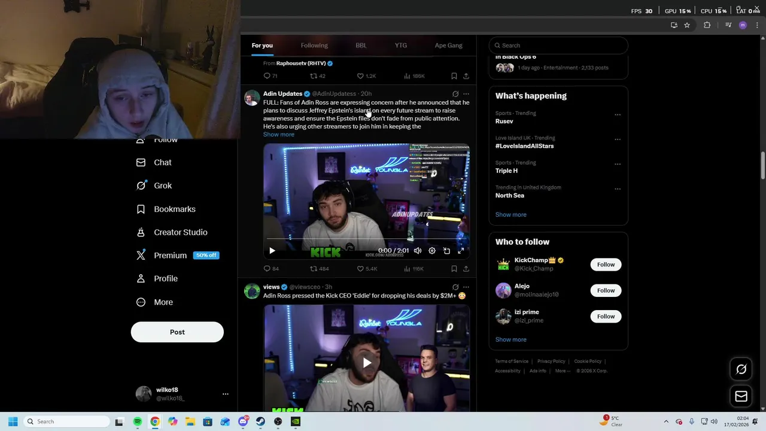Open more options for Rusev trend
The height and width of the screenshot is (431, 766).
[x=618, y=115]
